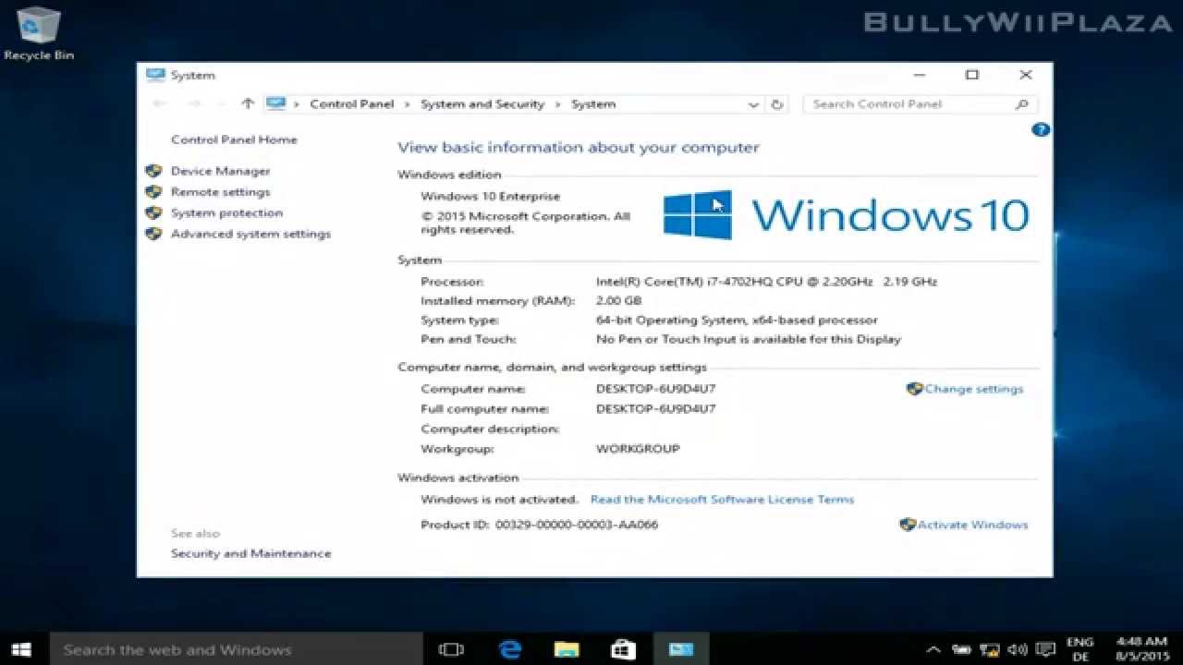The width and height of the screenshot is (1183, 665).
Task: Click the computer icon in address bar
Action: tap(275, 104)
